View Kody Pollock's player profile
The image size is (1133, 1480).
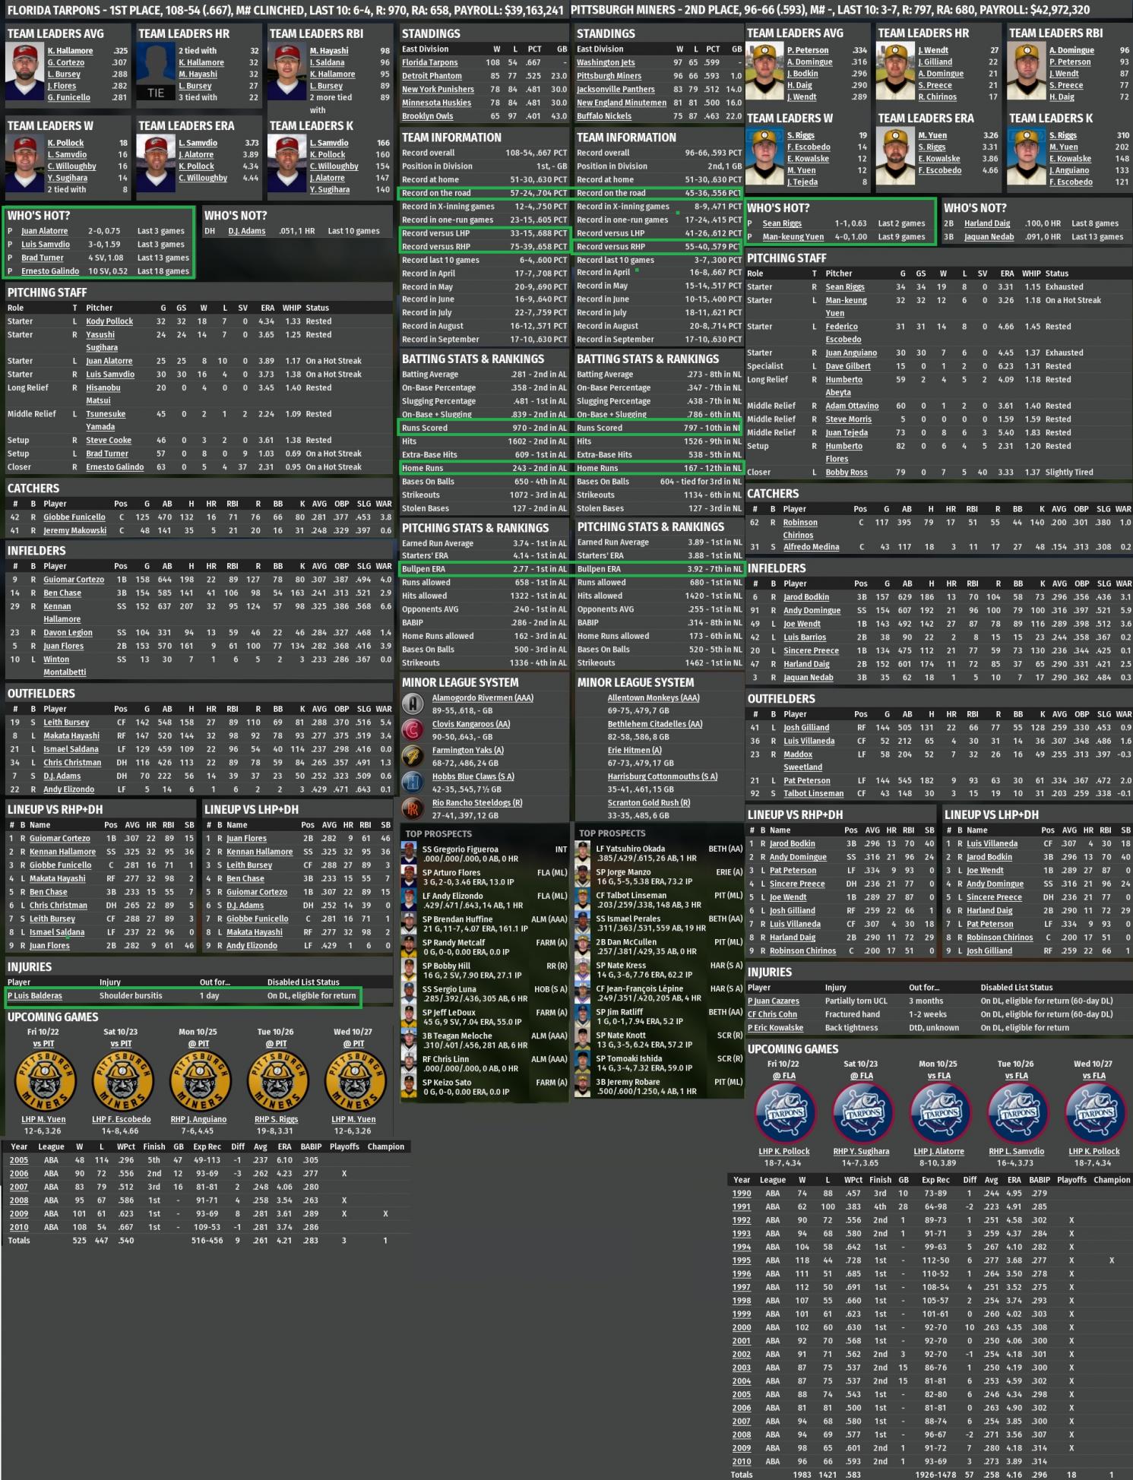pos(109,321)
